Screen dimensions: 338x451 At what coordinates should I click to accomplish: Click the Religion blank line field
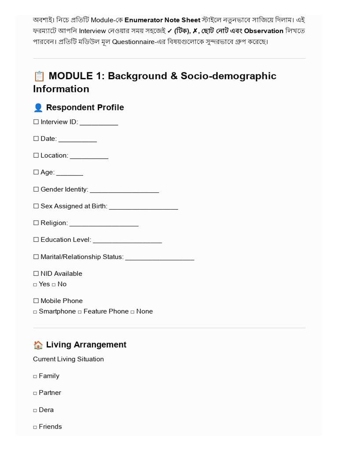(104, 224)
